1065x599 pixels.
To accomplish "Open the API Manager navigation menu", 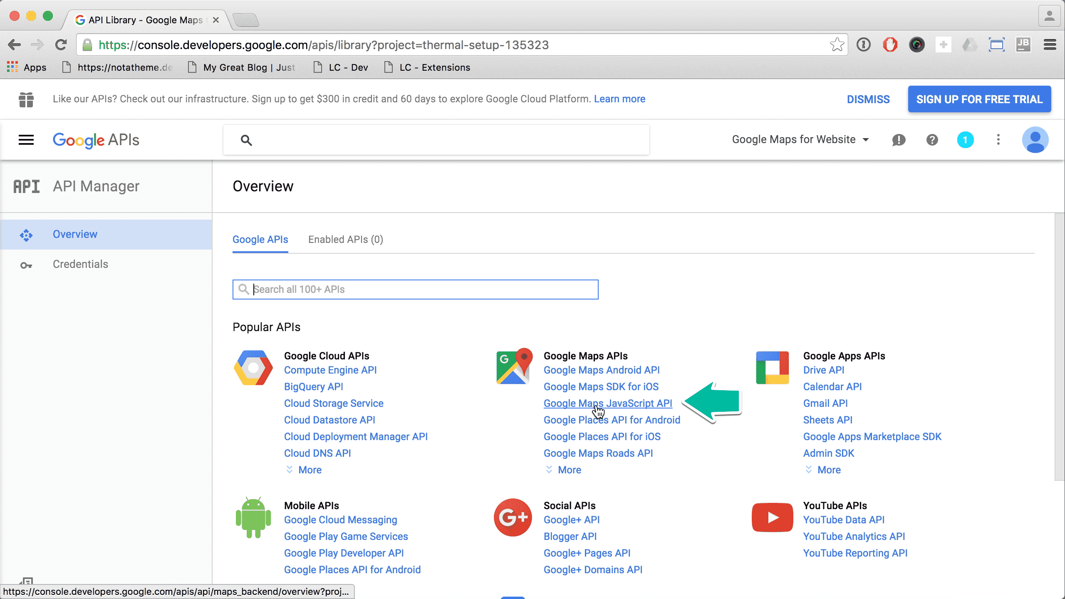I will [x=26, y=140].
